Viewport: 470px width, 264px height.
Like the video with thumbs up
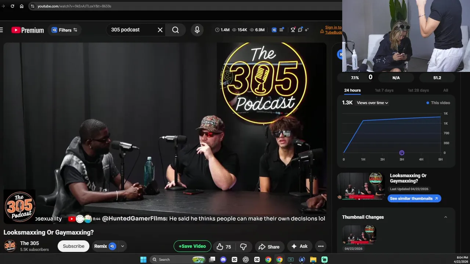click(x=224, y=246)
